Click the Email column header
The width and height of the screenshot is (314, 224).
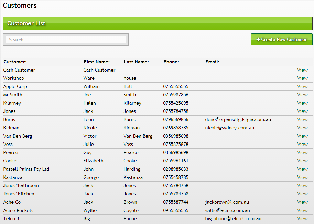[x=212, y=62]
